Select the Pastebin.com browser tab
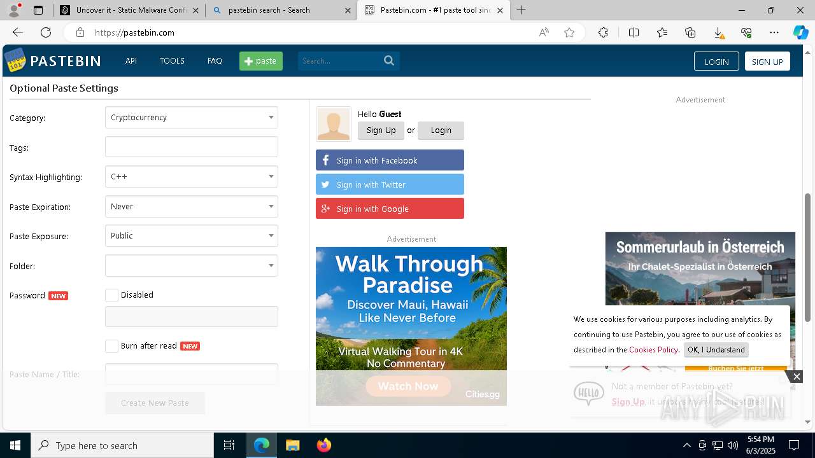The height and width of the screenshot is (458, 815). click(x=434, y=10)
